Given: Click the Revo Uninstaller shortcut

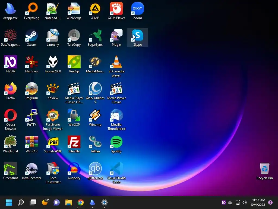Looking at the screenshot, I should (53, 173).
